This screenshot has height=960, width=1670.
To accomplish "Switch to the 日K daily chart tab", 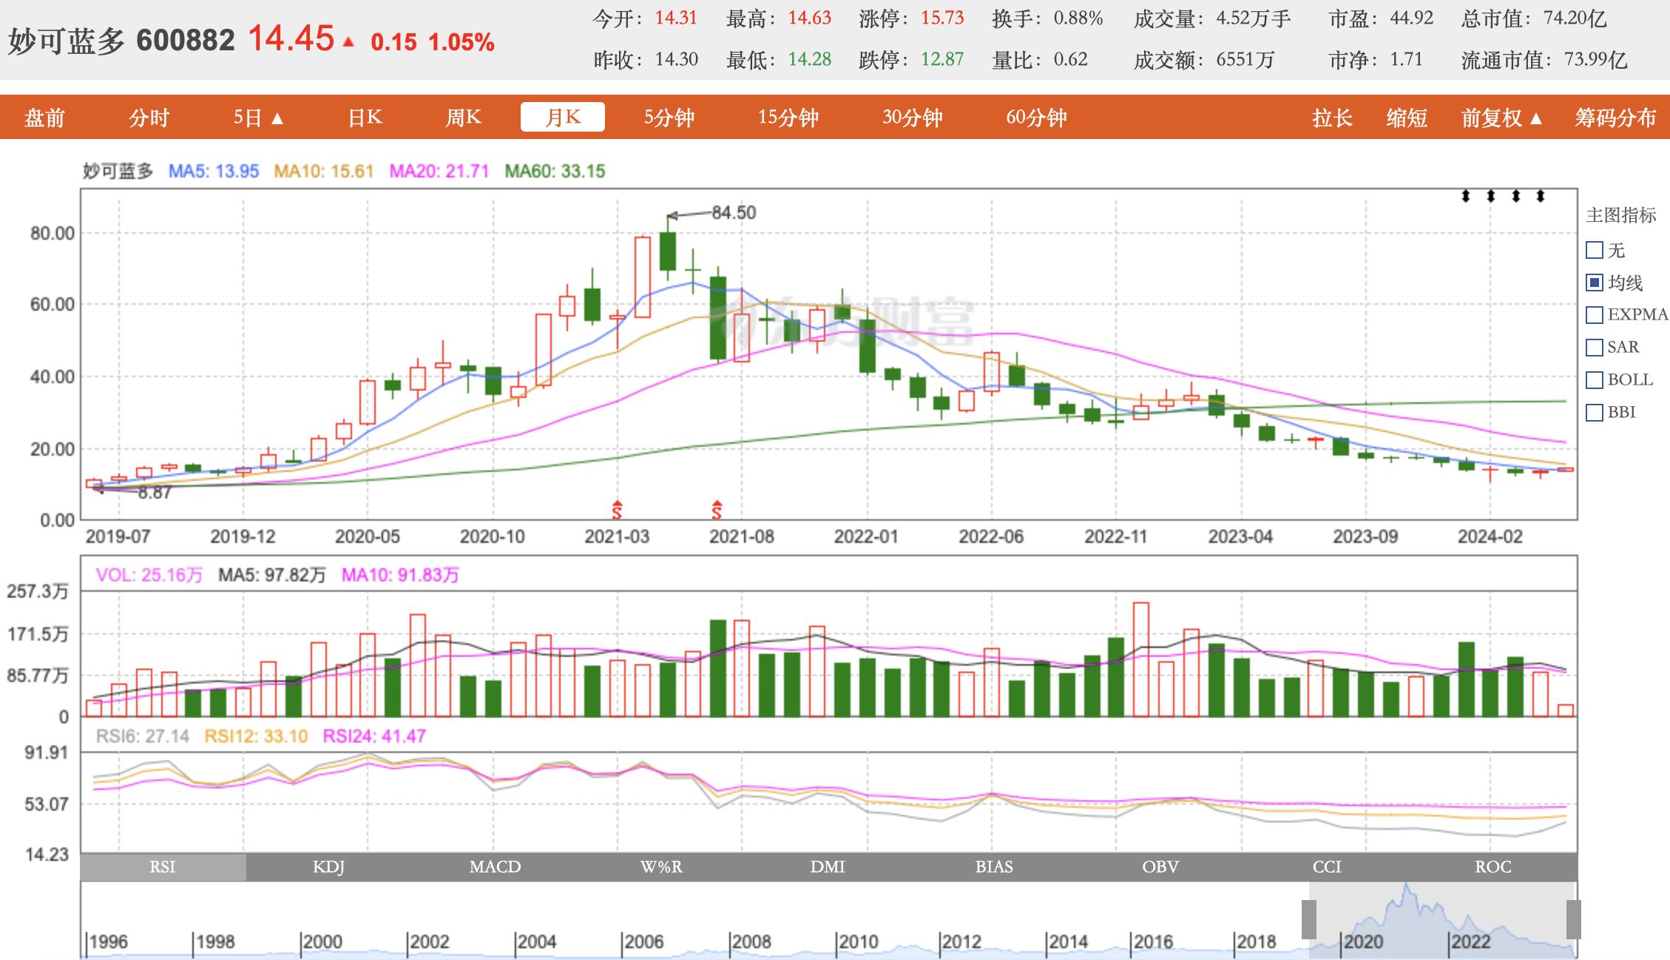I will (x=365, y=118).
